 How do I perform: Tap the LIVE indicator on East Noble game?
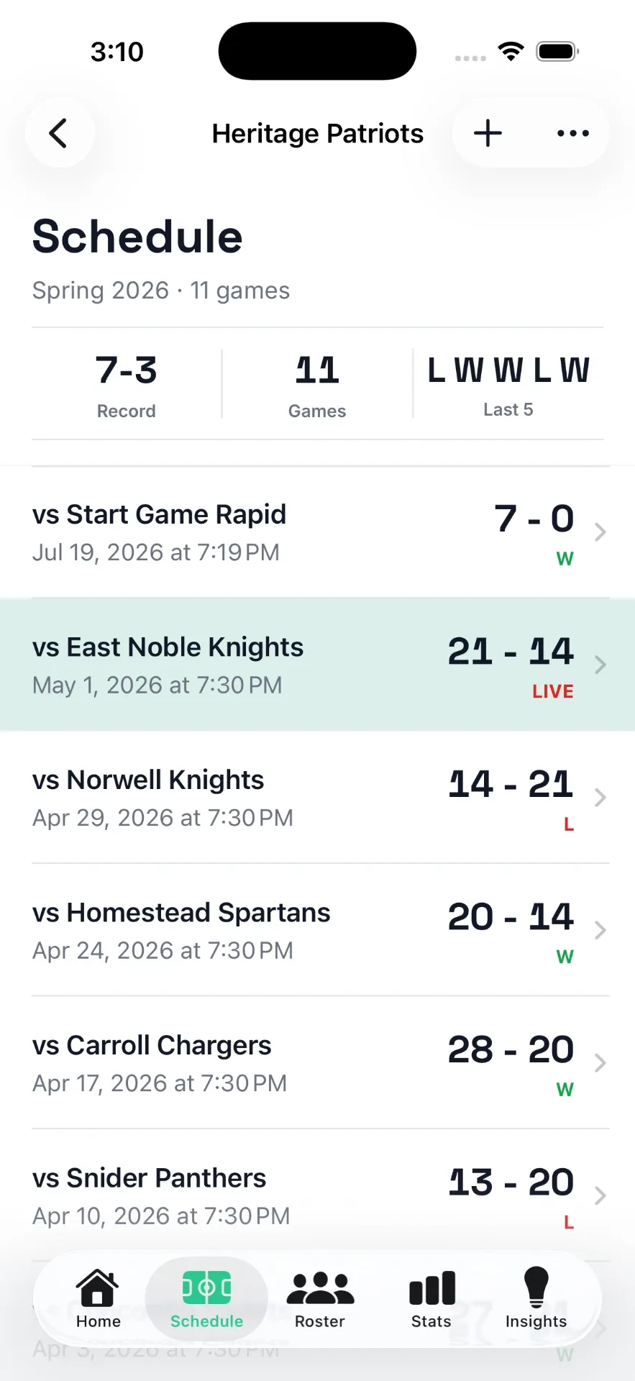coord(552,691)
